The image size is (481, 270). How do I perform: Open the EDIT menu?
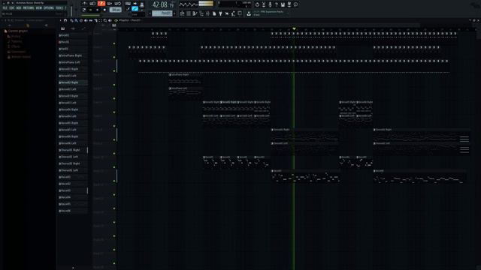click(x=12, y=8)
